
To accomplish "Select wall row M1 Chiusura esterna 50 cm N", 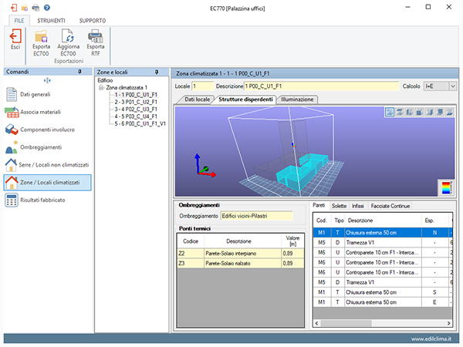I will (383, 233).
